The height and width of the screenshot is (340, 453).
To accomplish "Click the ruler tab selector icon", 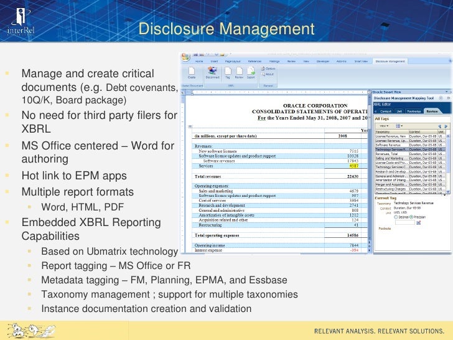I will (183, 92).
